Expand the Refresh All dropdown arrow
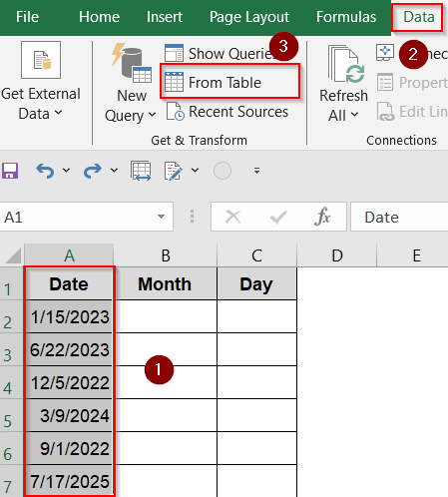The height and width of the screenshot is (497, 448). coord(354,115)
